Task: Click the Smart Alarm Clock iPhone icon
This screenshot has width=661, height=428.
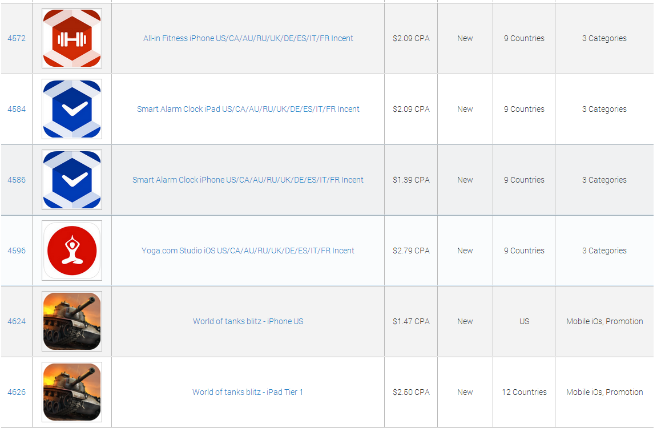Action: click(72, 180)
